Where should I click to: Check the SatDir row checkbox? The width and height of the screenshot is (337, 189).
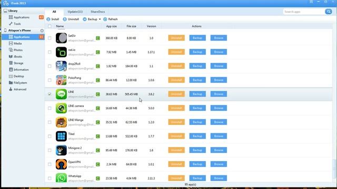[x=49, y=38]
